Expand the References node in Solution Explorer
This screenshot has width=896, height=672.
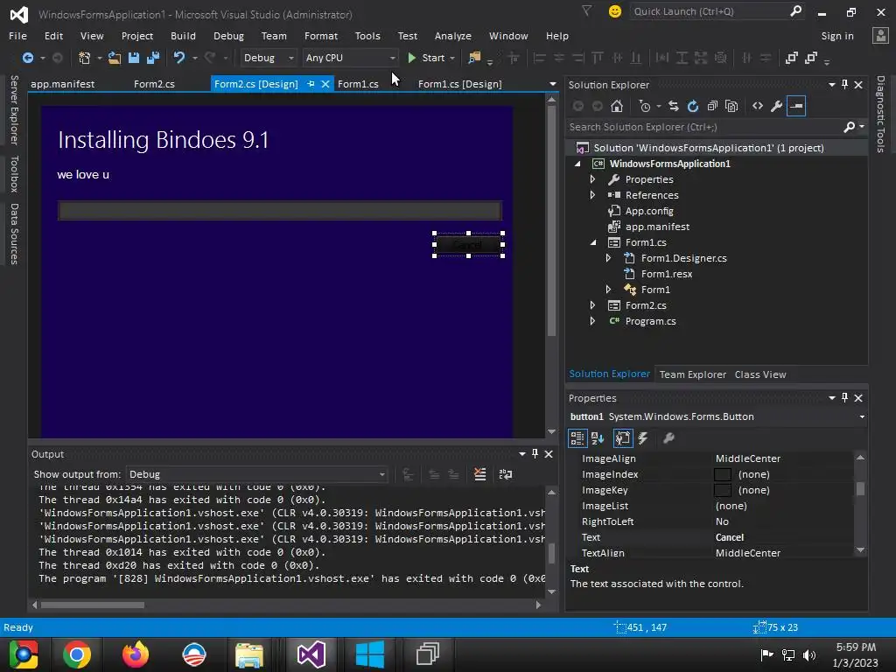[x=592, y=195]
